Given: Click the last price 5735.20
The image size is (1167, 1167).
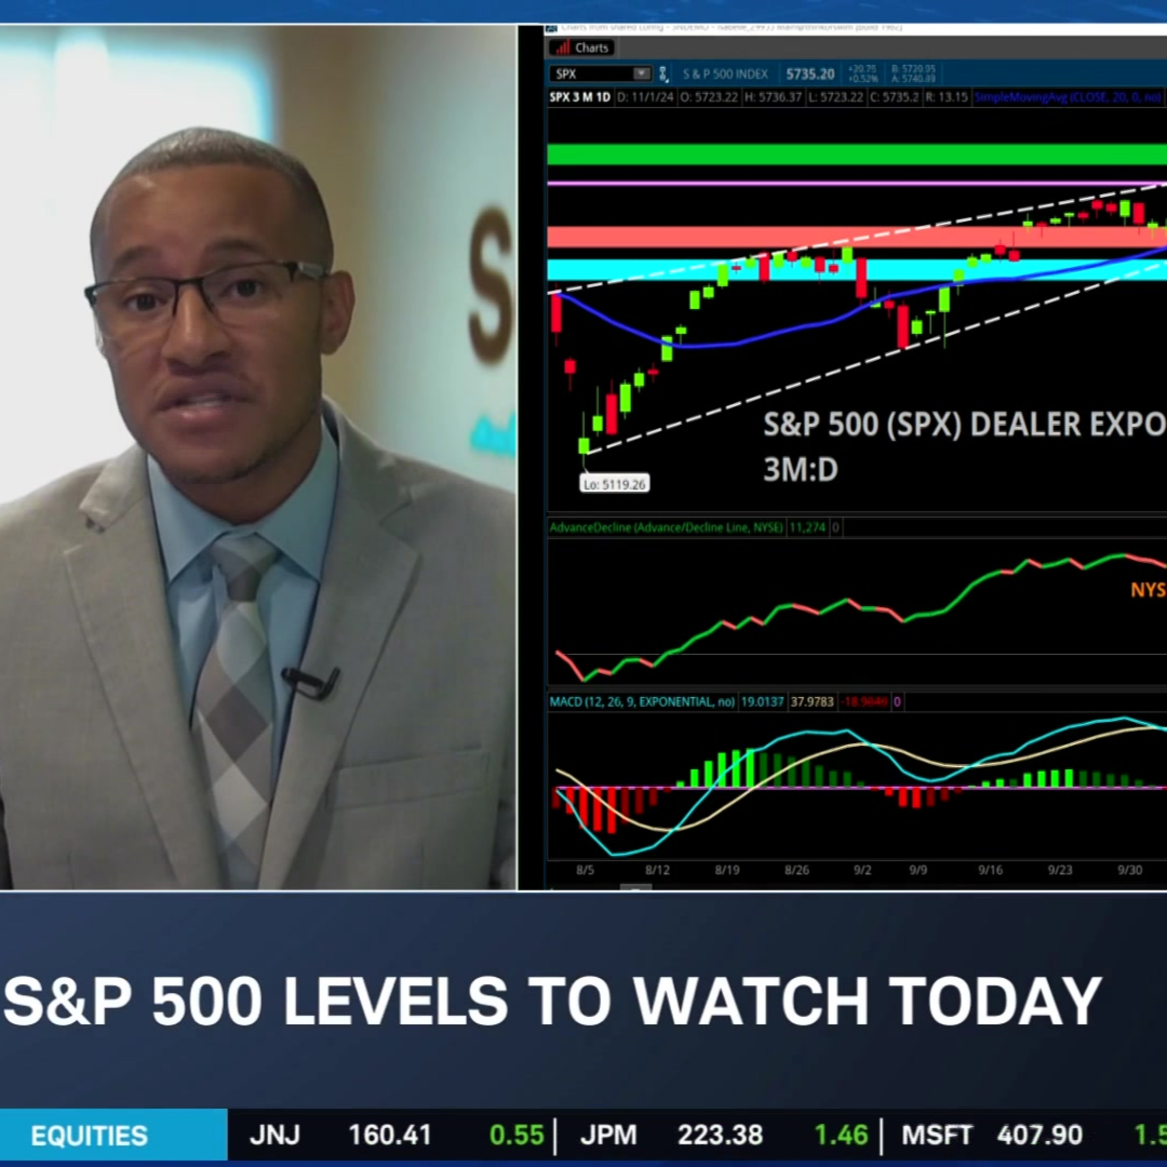Looking at the screenshot, I should tap(810, 74).
